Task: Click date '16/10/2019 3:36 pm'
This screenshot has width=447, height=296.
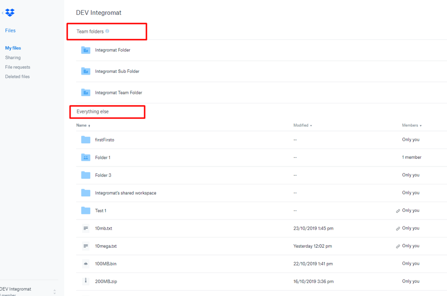Action: [x=313, y=281]
